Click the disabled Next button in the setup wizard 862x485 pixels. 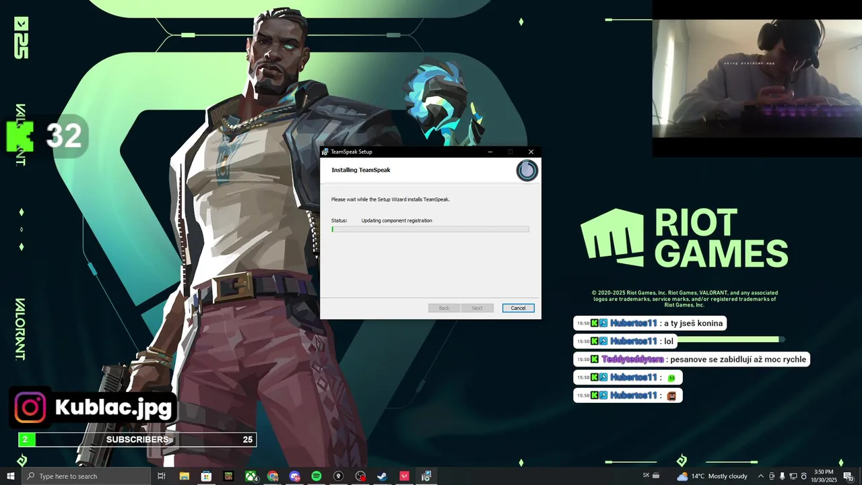[x=477, y=308]
